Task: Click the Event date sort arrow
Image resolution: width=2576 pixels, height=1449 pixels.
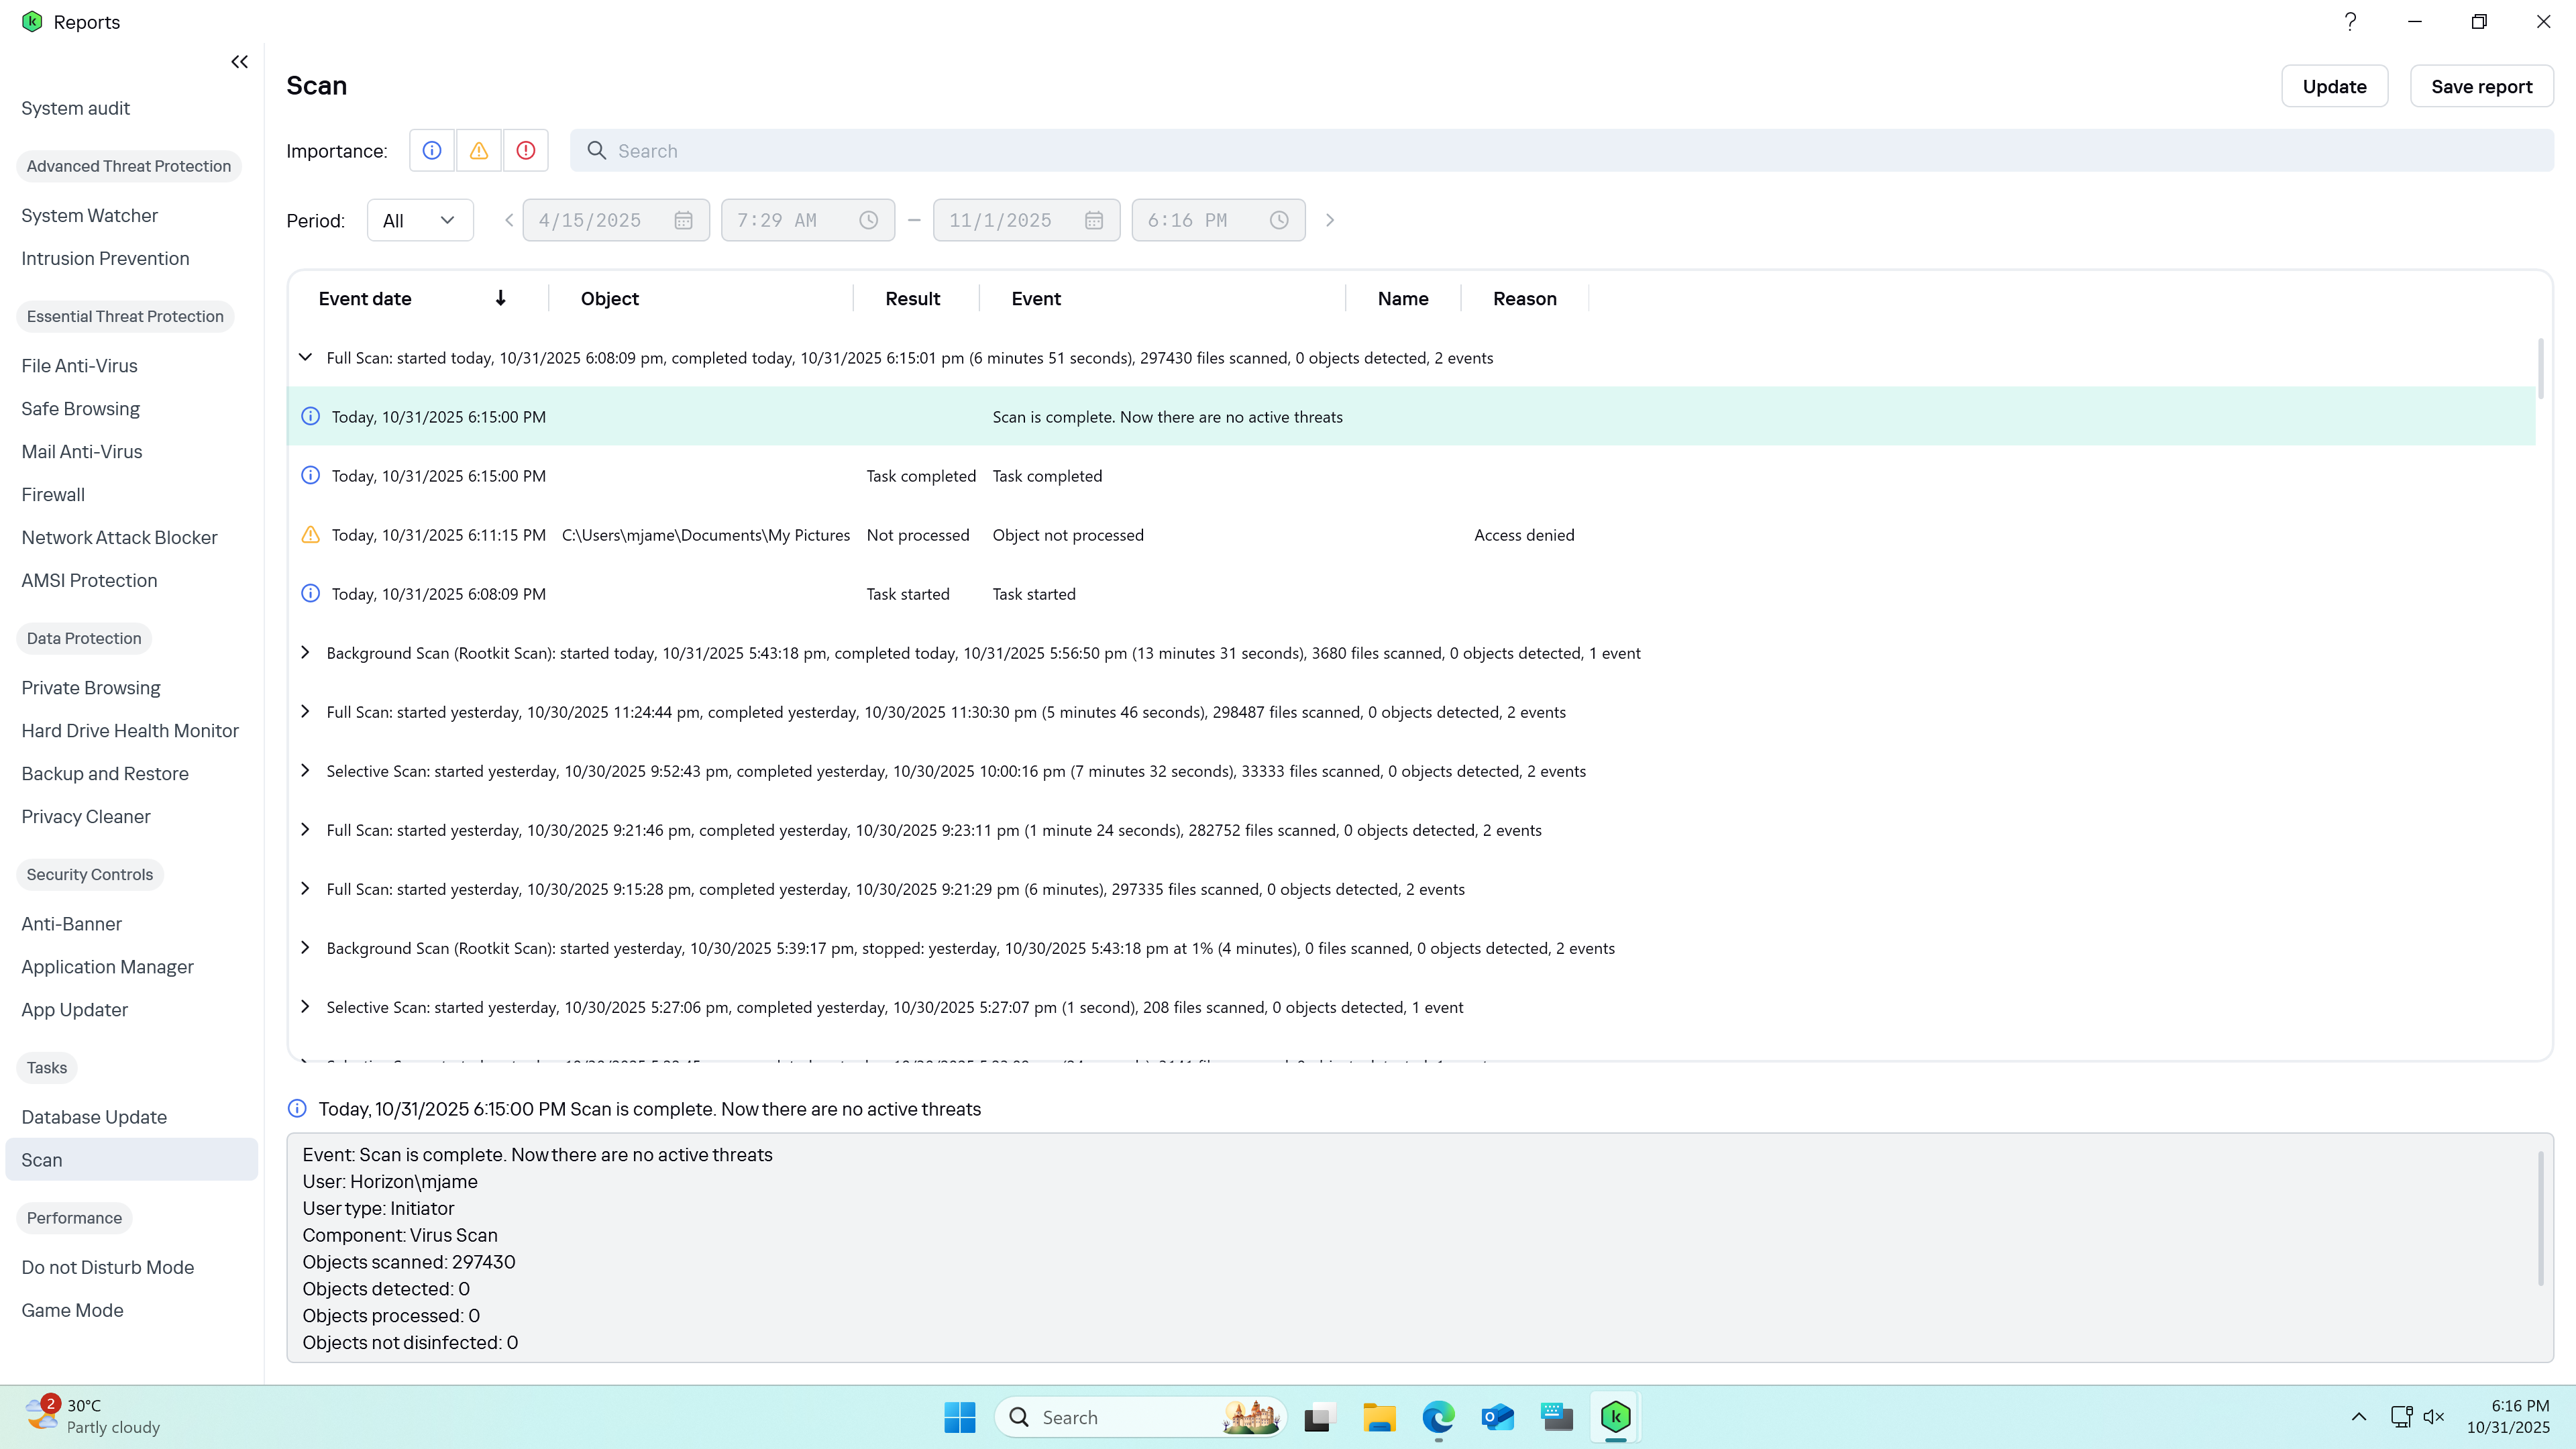Action: pyautogui.click(x=500, y=298)
